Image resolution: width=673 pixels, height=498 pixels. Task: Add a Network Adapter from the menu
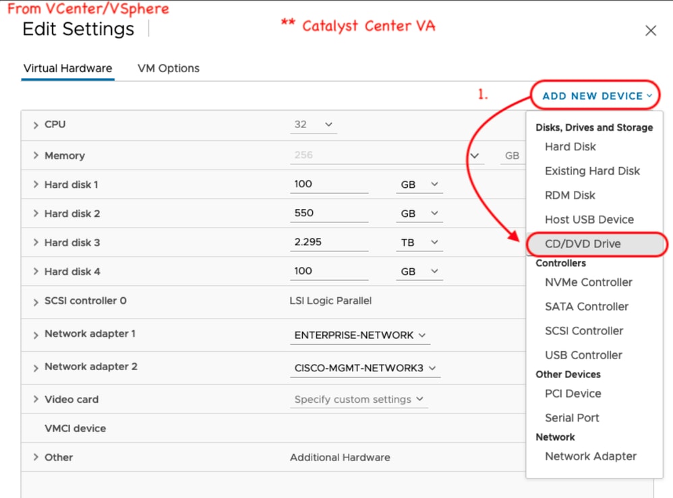591,456
